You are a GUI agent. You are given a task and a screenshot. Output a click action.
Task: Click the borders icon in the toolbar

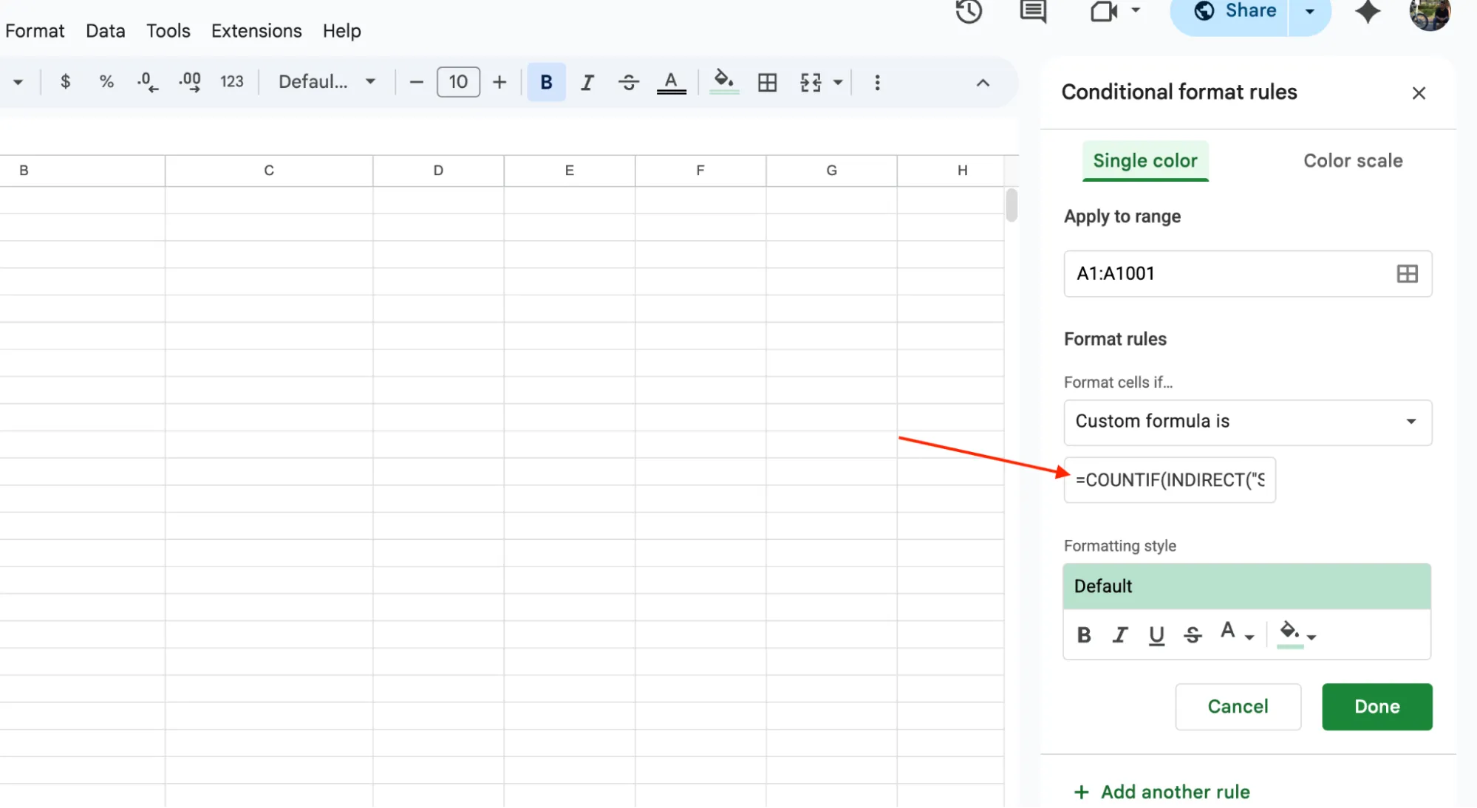click(768, 82)
